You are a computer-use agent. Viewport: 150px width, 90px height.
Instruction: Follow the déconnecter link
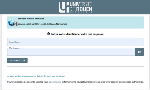click(55, 82)
